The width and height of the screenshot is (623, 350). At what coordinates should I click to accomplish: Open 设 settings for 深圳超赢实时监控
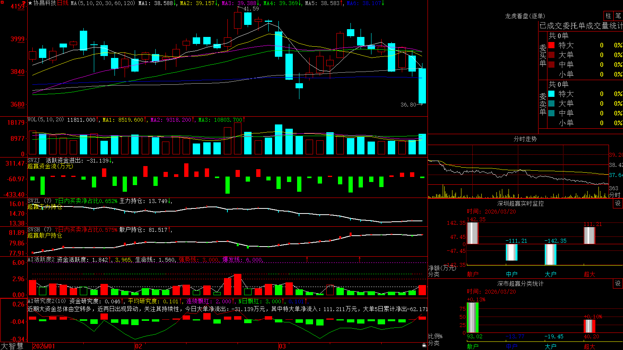(618, 203)
